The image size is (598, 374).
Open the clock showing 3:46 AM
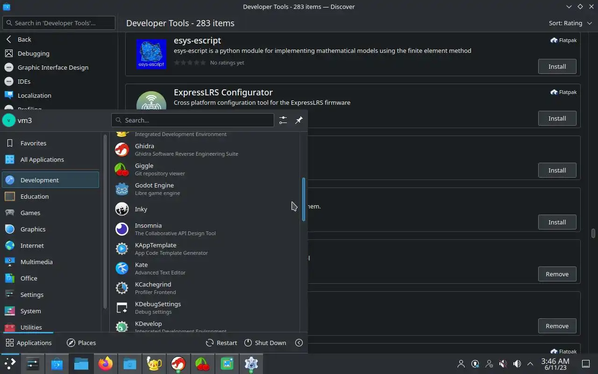tap(555, 364)
